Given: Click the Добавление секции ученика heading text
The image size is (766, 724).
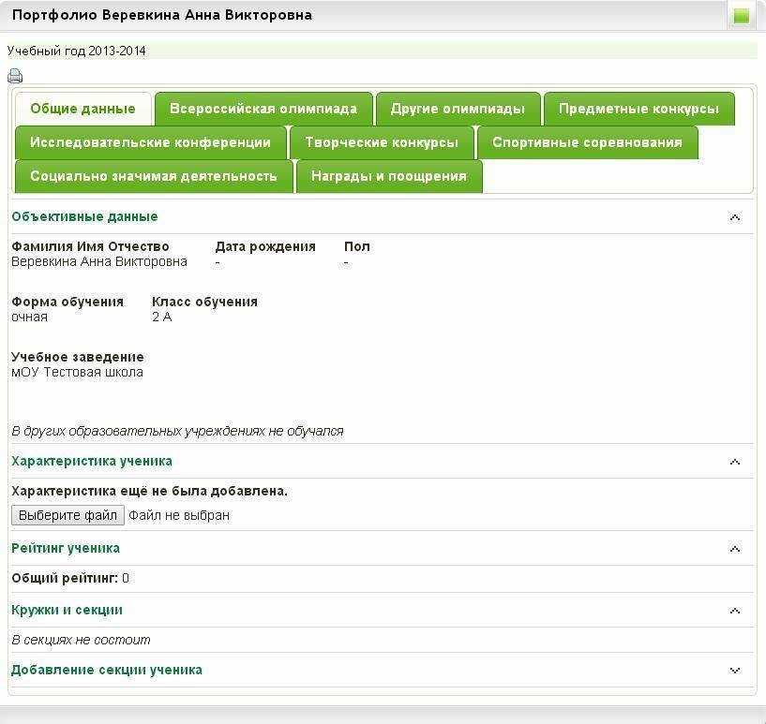Looking at the screenshot, I should 107,670.
